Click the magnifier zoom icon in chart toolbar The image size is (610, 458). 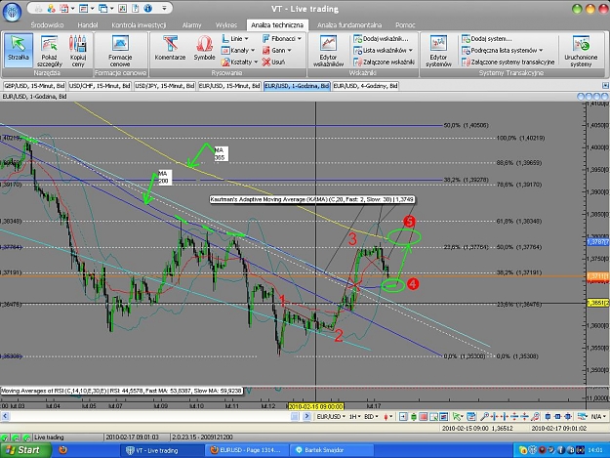[x=484, y=416]
